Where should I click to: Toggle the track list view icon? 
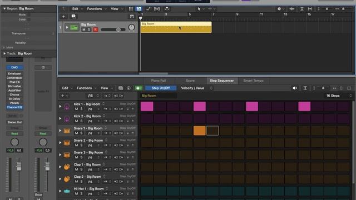point(139,9)
